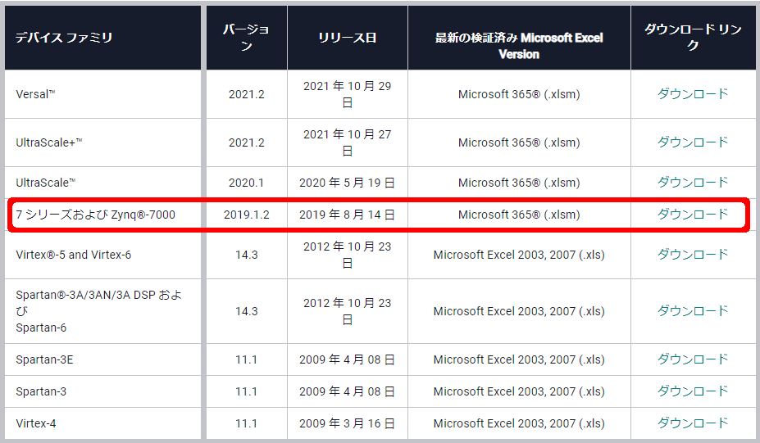Select Excel 2003, 2007 (.xls) in Virtex-4 row
Screen dimensions: 760x443
click(519, 423)
